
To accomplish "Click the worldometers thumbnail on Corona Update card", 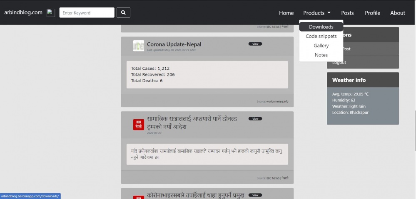I will pos(139,46).
